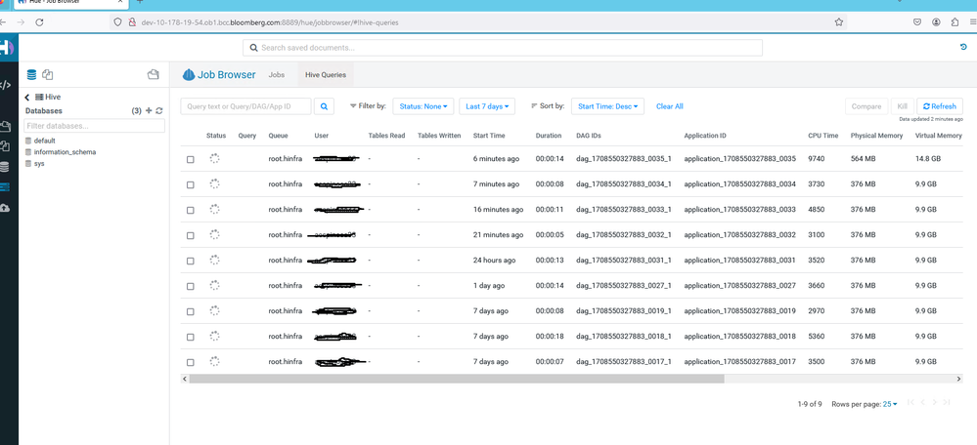Click the blue magnifier search button

(324, 106)
